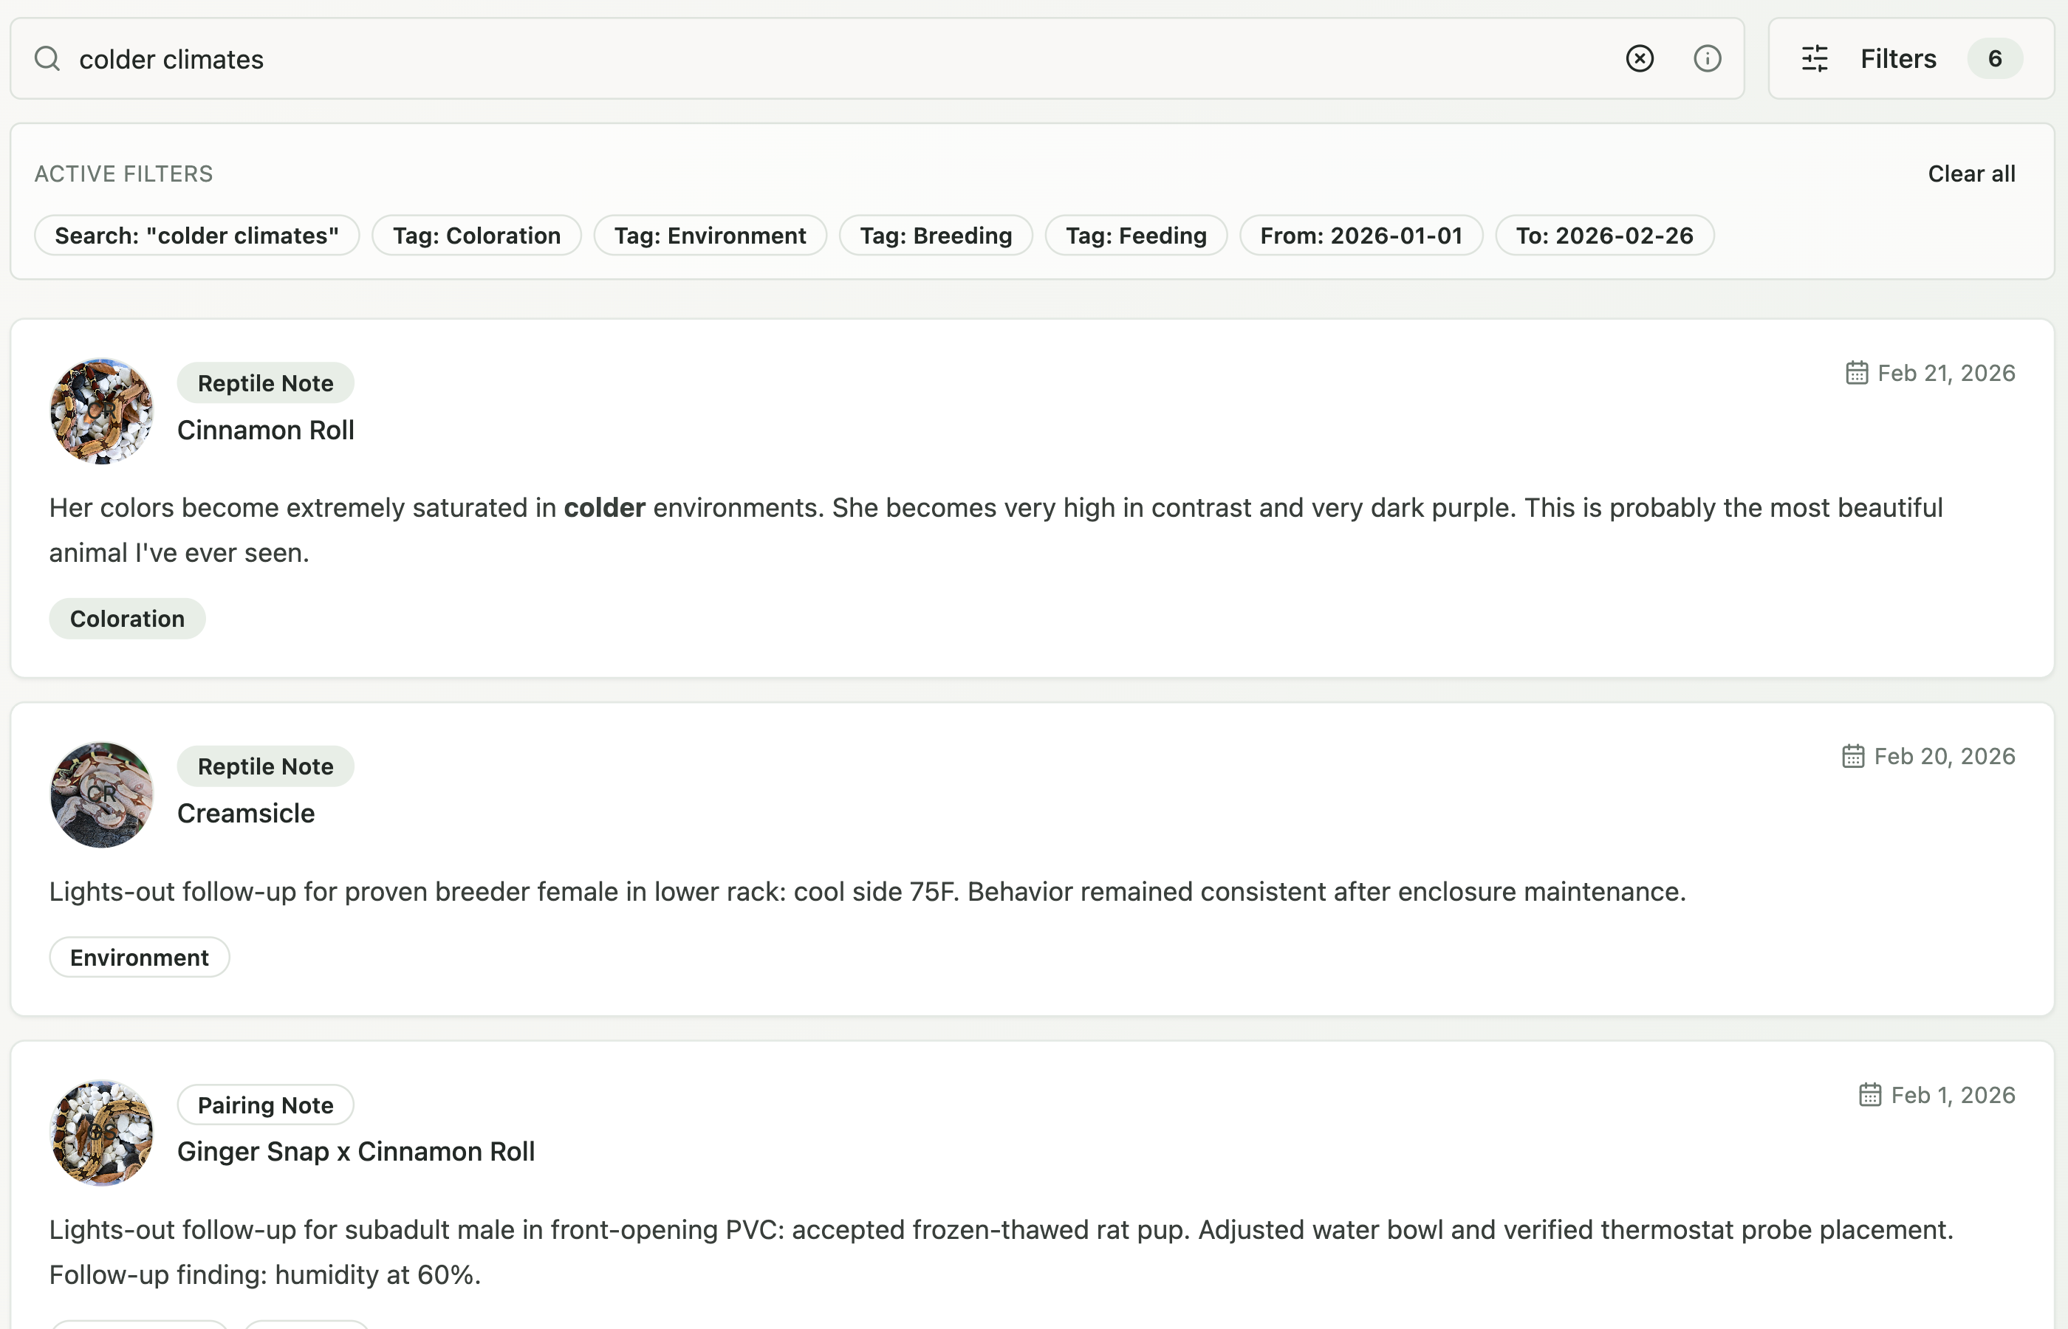Screen dimensions: 2068x1329
Task: Open the search info tooltip icon
Action: pos(1706,58)
